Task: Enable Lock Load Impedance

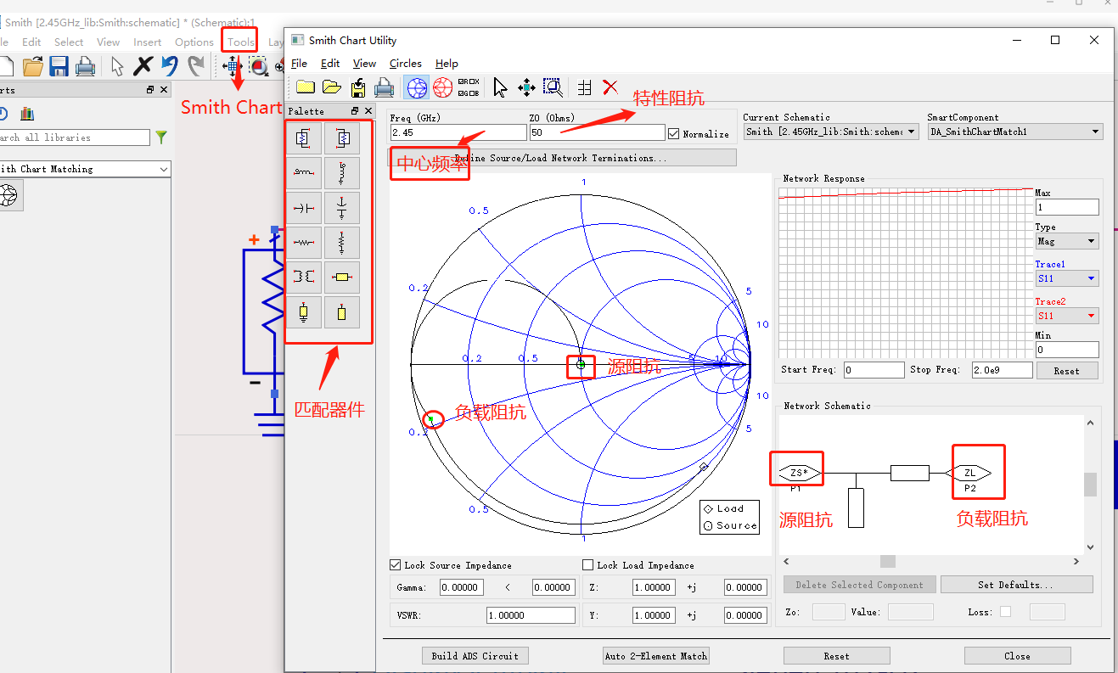Action: point(587,564)
